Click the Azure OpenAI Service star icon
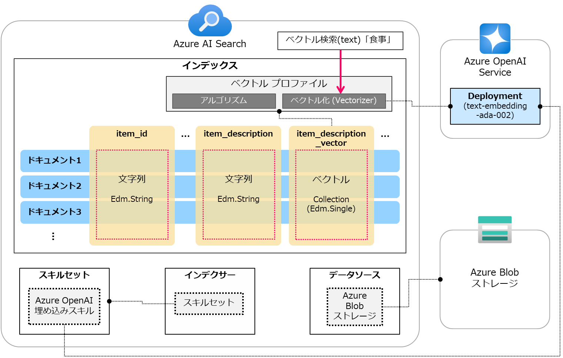This screenshot has width=563, height=358. (495, 39)
